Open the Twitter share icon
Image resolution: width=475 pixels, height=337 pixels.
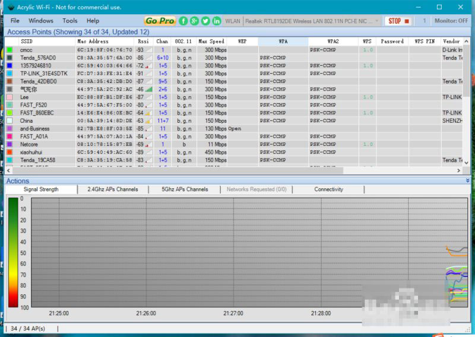click(x=205, y=21)
